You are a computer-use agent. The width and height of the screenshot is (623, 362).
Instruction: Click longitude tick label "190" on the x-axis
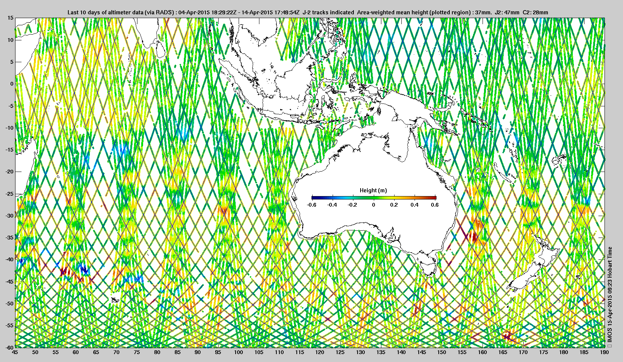(604, 352)
